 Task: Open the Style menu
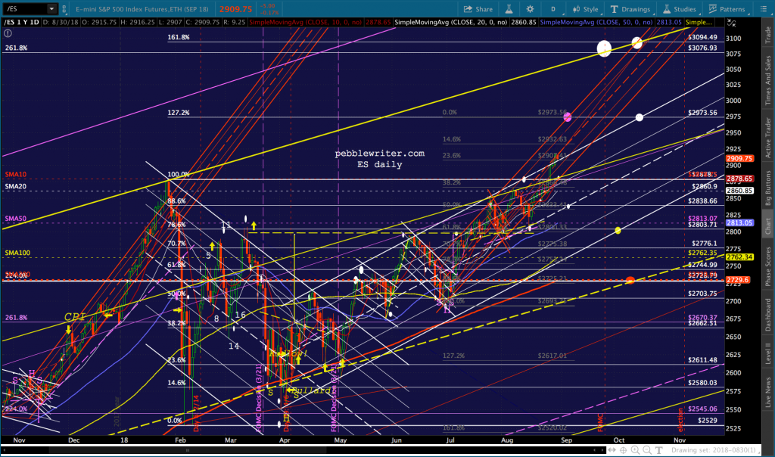(x=585, y=9)
